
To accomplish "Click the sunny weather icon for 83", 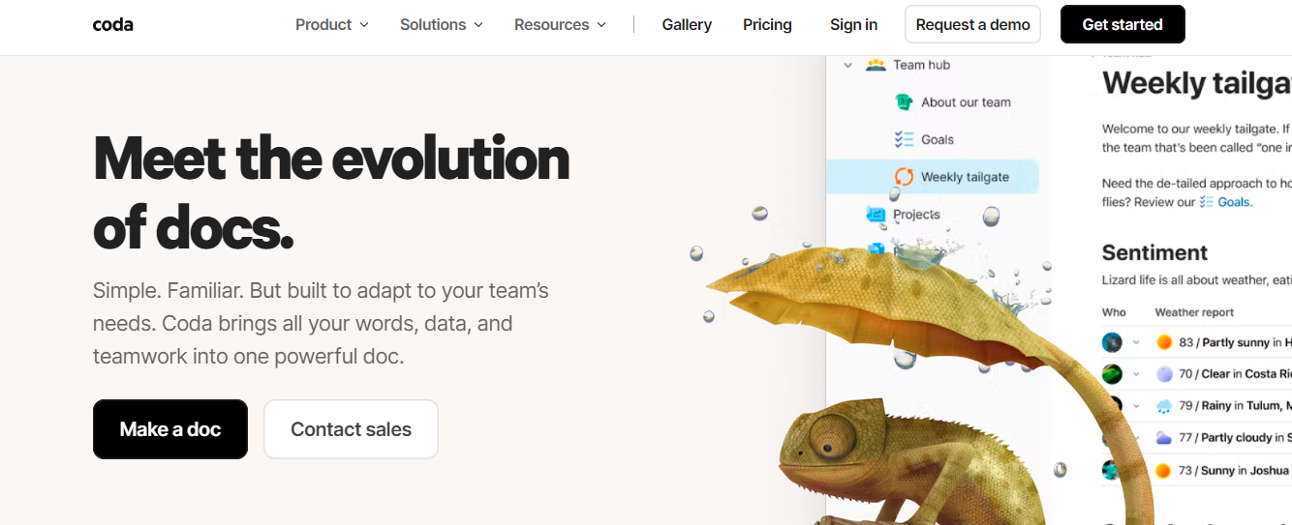I will 1164,342.
